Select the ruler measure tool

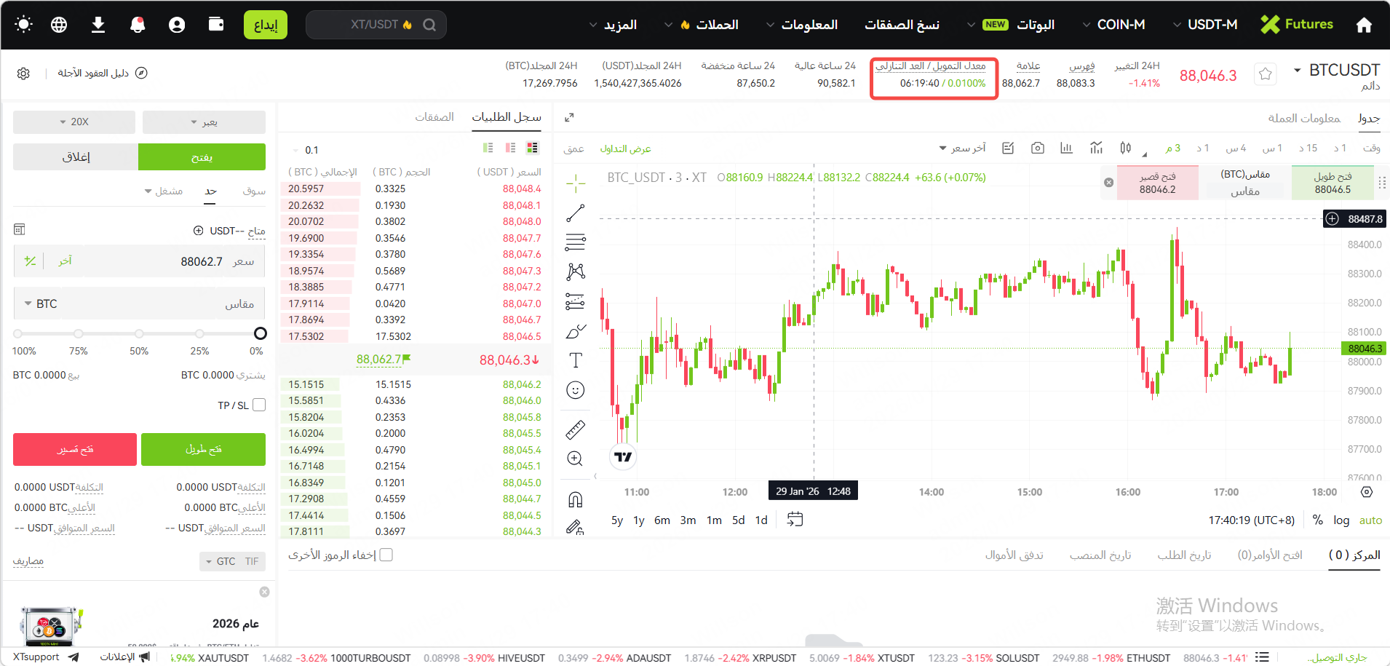[575, 430]
